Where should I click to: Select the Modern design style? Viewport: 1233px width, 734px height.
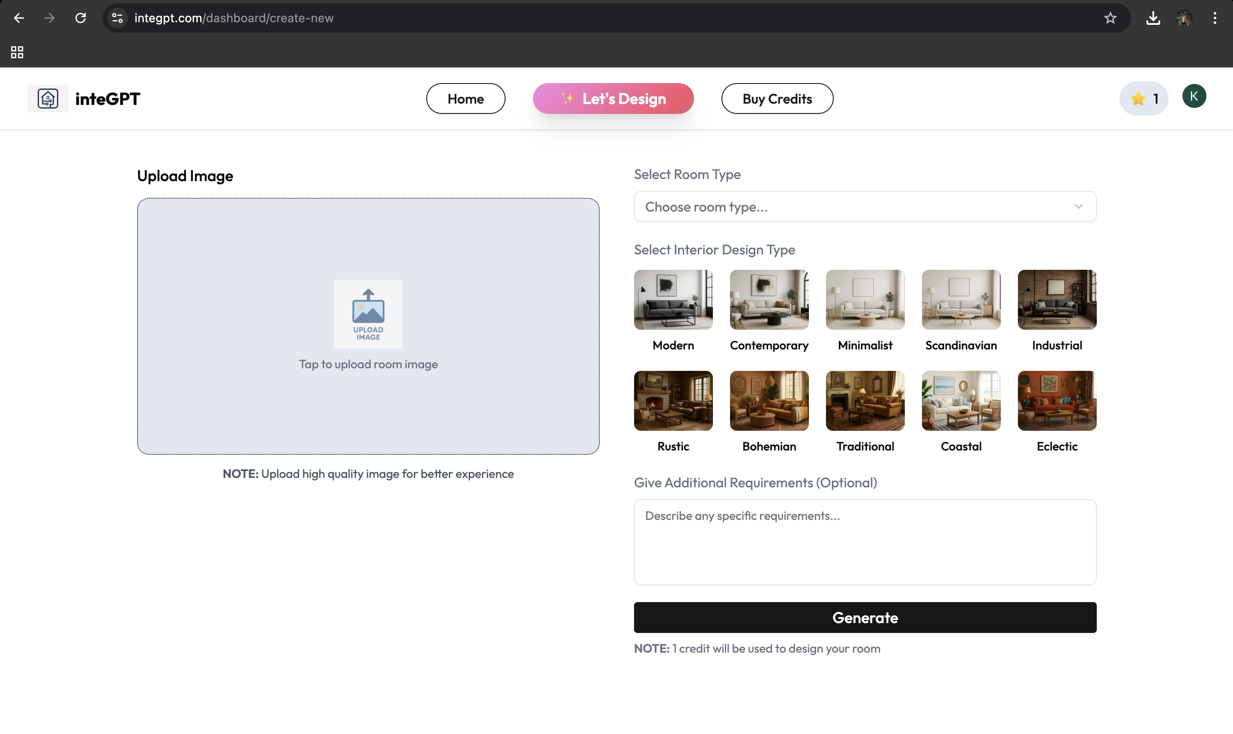tap(673, 300)
